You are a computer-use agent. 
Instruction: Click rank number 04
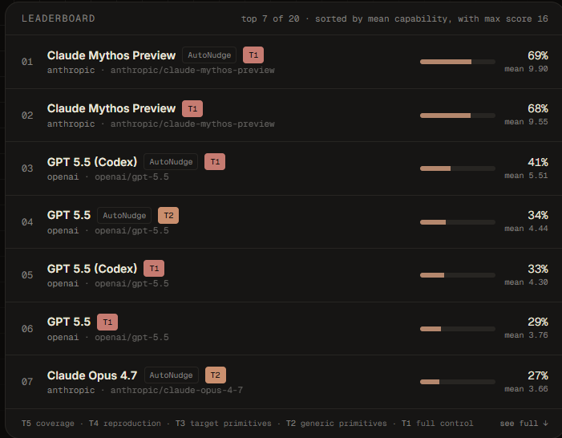pyautogui.click(x=27, y=222)
